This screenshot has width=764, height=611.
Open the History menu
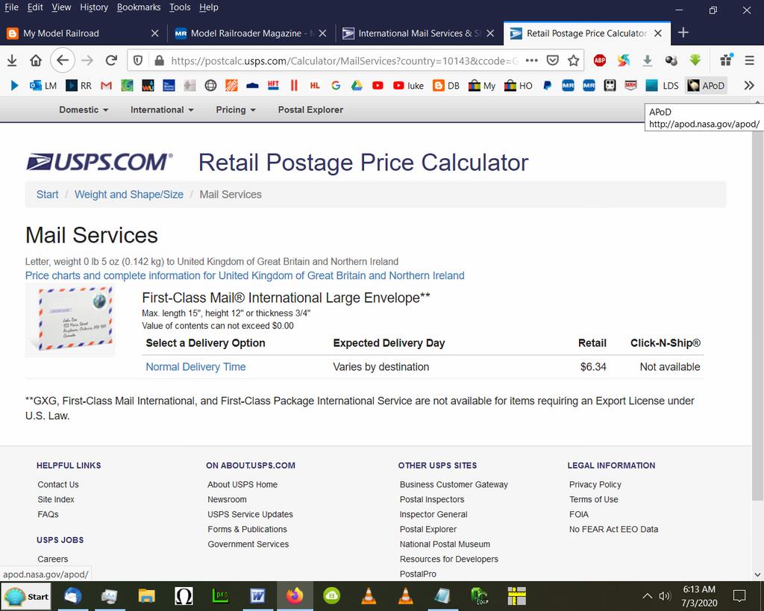(x=94, y=7)
